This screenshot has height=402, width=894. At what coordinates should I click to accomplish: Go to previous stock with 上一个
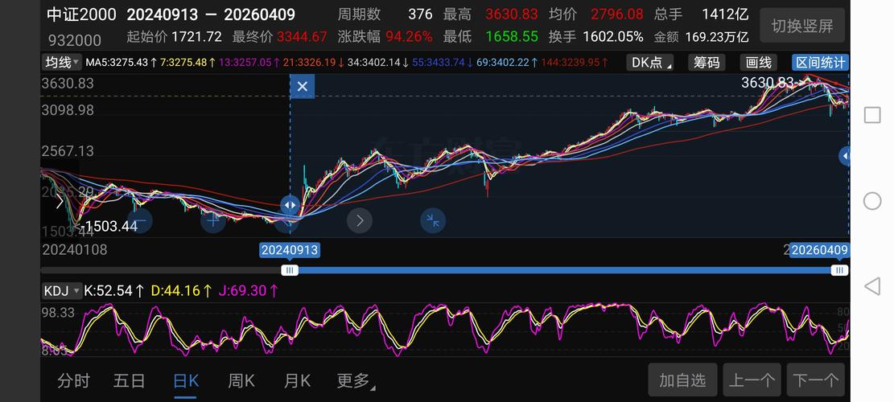752,379
